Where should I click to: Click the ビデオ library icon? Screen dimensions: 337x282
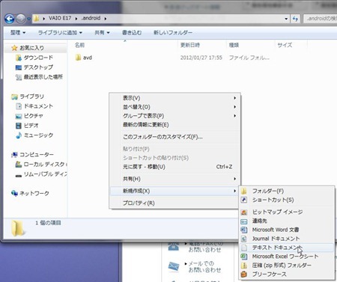pyautogui.click(x=19, y=126)
